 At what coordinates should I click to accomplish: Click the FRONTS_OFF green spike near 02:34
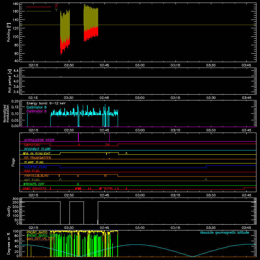click(x=78, y=184)
